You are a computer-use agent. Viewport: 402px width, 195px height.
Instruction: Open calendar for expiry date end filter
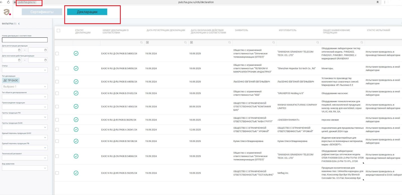[45, 60]
